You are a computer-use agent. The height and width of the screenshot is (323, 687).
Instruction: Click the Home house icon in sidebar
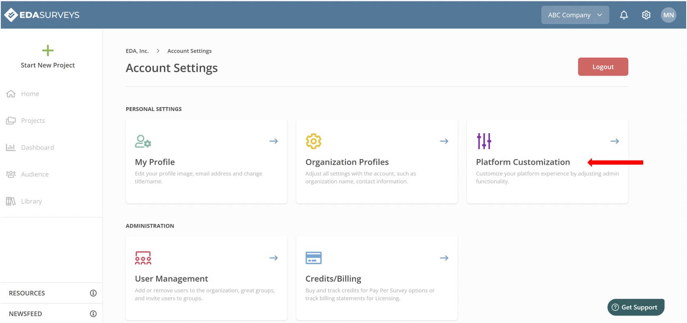click(11, 93)
